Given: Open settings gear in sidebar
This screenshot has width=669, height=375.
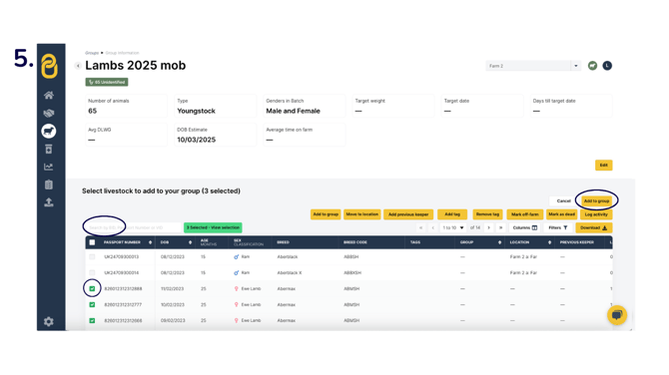Looking at the screenshot, I should [x=49, y=321].
